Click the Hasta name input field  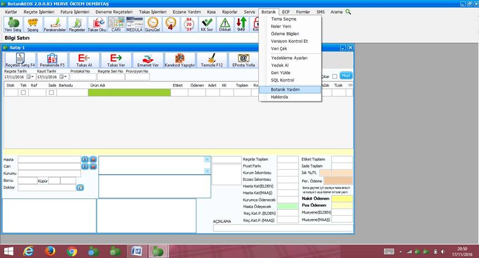pos(49,159)
